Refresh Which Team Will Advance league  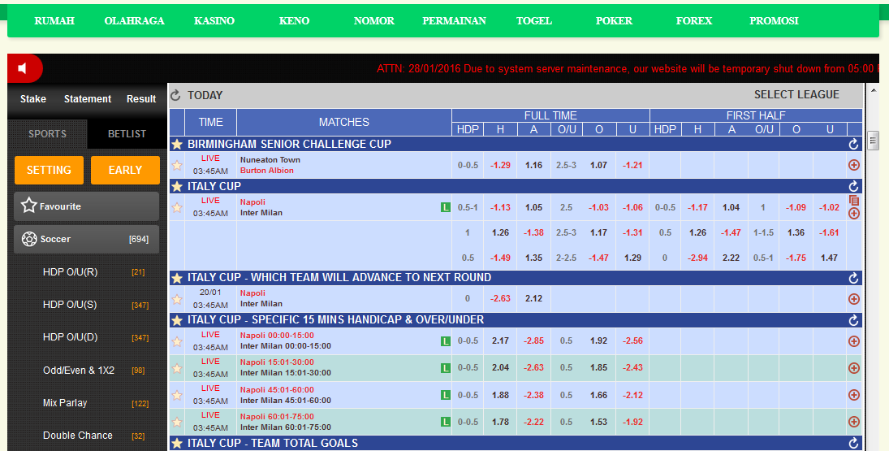tap(853, 277)
